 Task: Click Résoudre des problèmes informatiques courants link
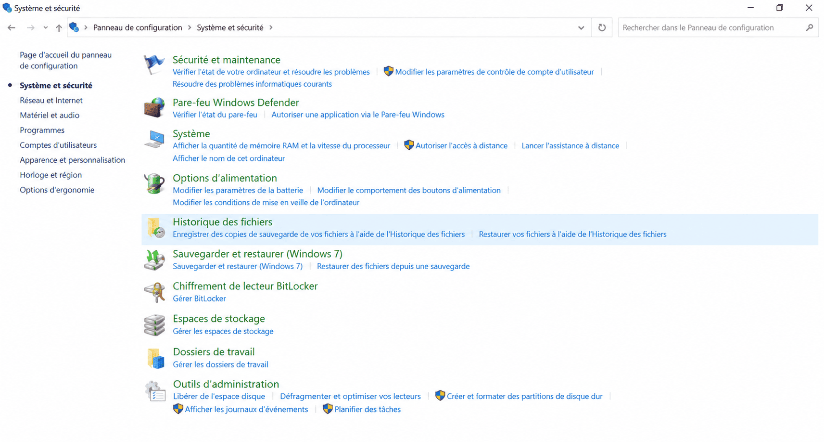252,84
